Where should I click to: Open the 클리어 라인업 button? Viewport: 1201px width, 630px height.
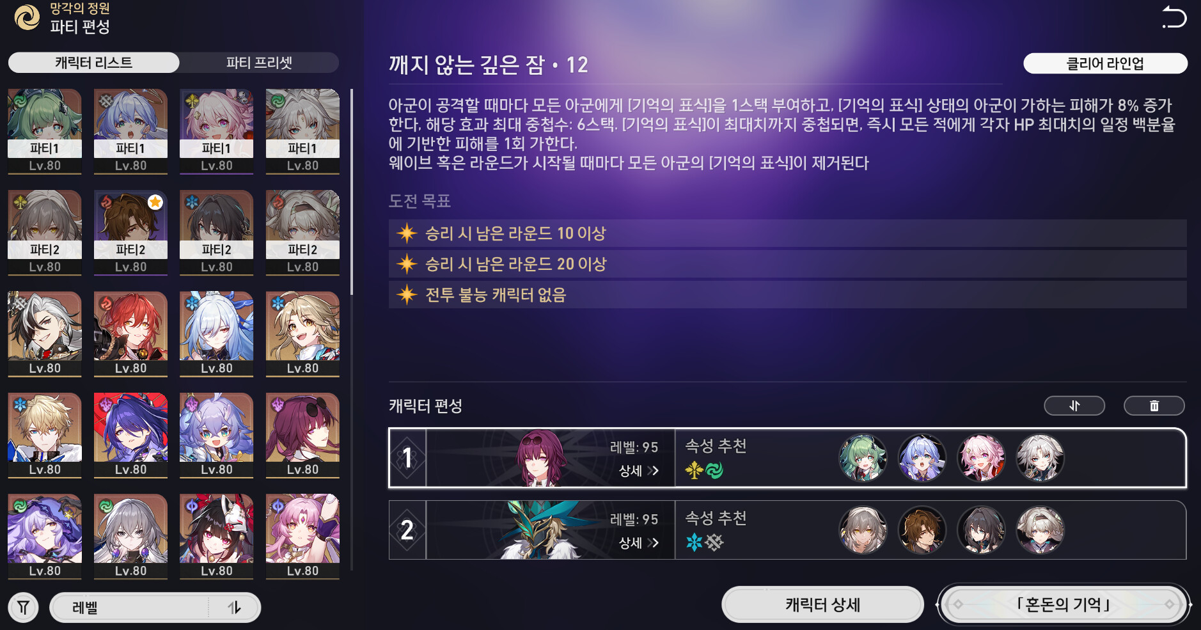click(1105, 63)
